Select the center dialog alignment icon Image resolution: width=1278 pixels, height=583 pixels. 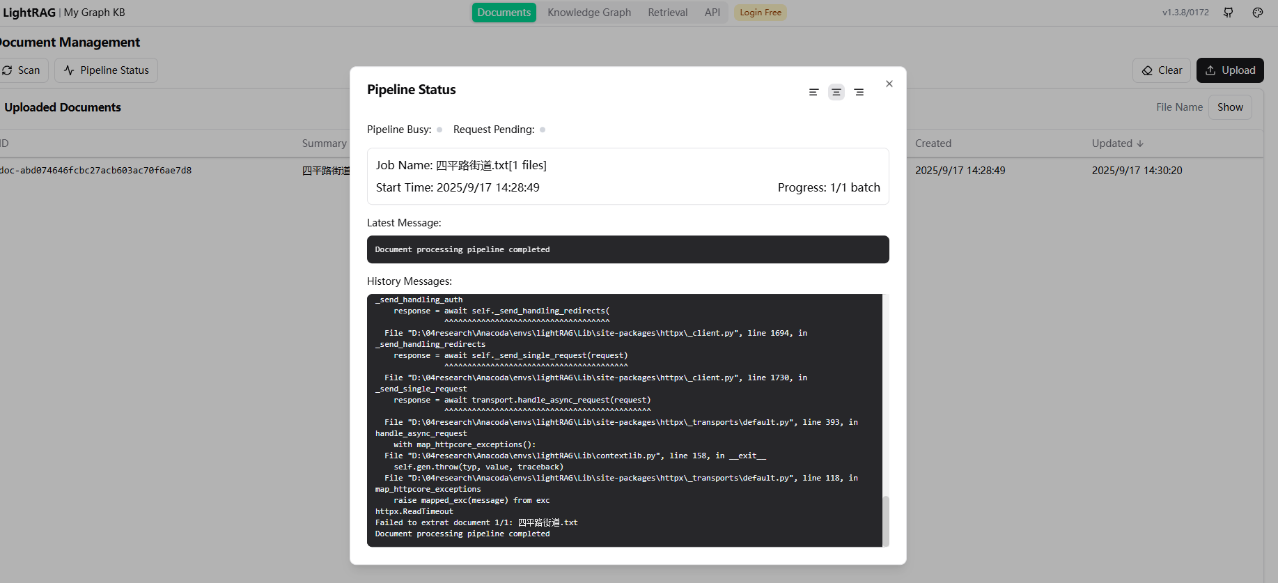click(x=836, y=92)
